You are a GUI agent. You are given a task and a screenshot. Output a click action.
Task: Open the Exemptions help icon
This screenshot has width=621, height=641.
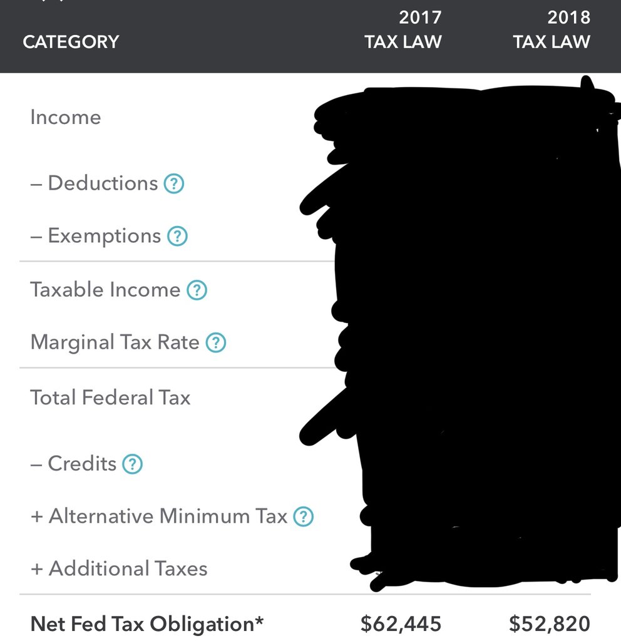[178, 237]
